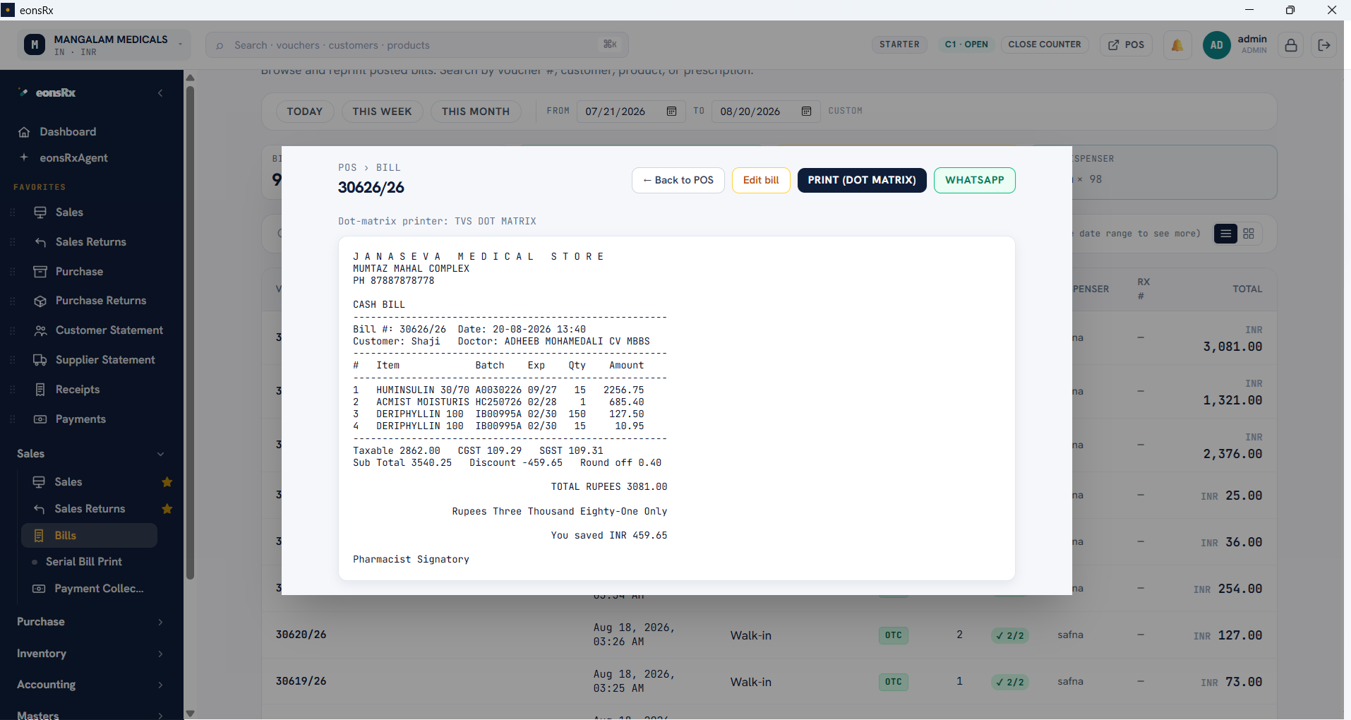The image size is (1351, 720).
Task: Open calendar picker for To date
Action: coord(807,112)
